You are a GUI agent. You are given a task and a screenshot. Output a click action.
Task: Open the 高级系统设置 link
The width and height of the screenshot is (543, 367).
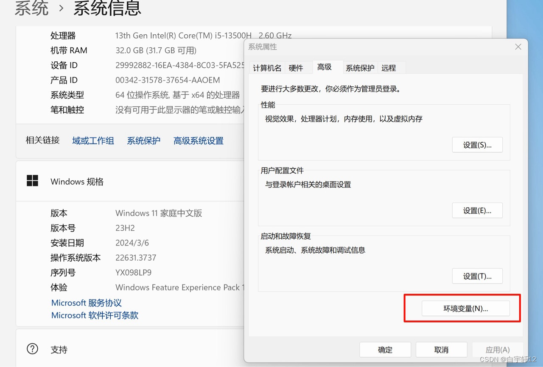pos(198,140)
